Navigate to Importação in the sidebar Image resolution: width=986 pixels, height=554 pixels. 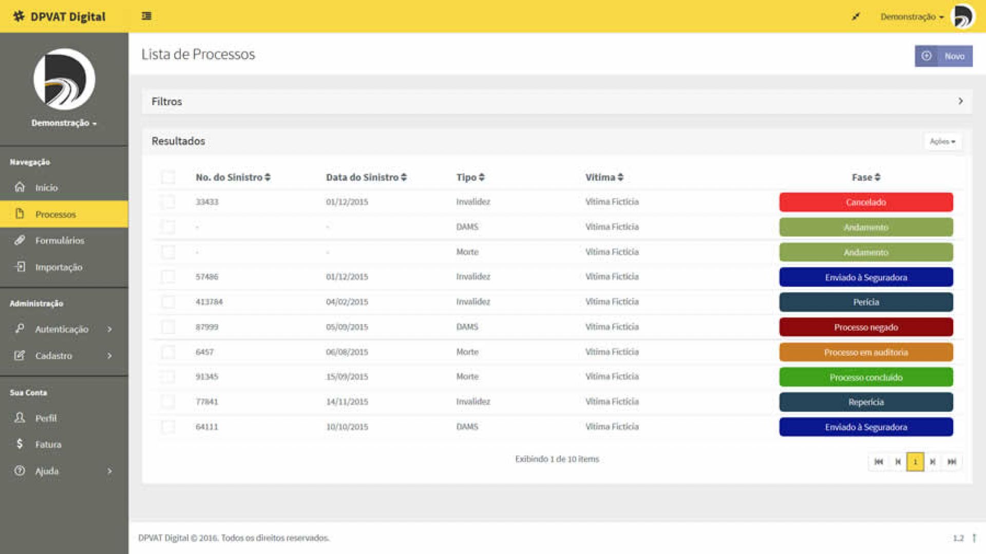[59, 267]
